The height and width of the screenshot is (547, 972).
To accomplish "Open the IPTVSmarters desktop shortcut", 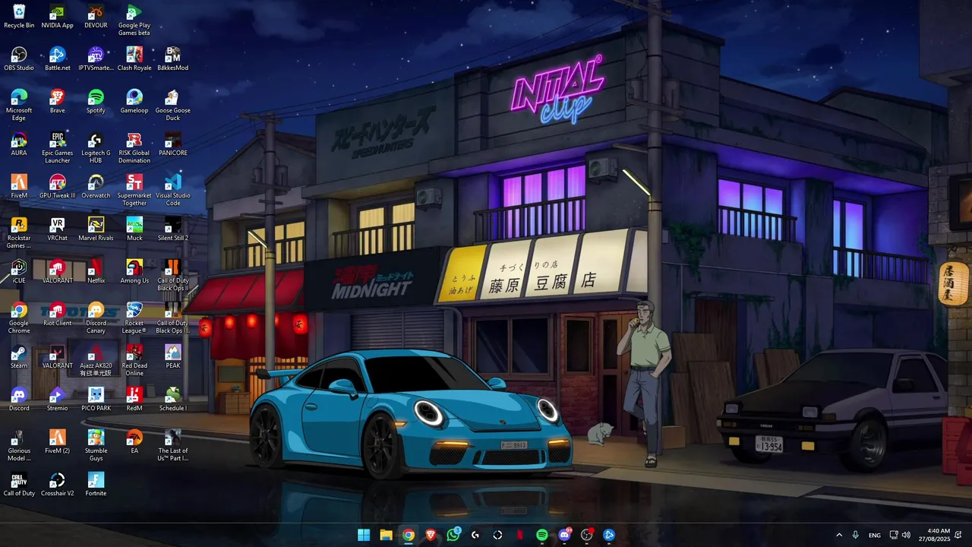I will point(96,58).
